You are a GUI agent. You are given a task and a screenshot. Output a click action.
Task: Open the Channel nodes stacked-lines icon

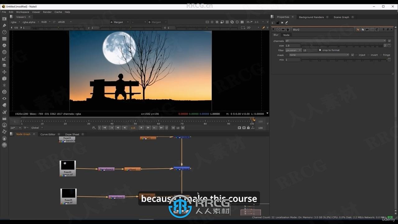[x=4, y=39]
